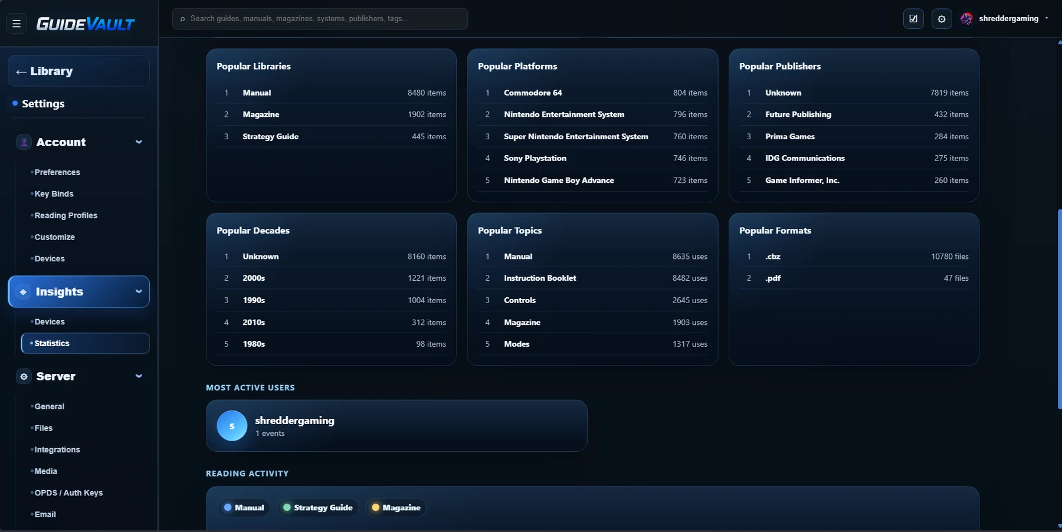This screenshot has height=532, width=1062.
Task: Click Unknown in Popular Publishers
Action: pos(854,93)
